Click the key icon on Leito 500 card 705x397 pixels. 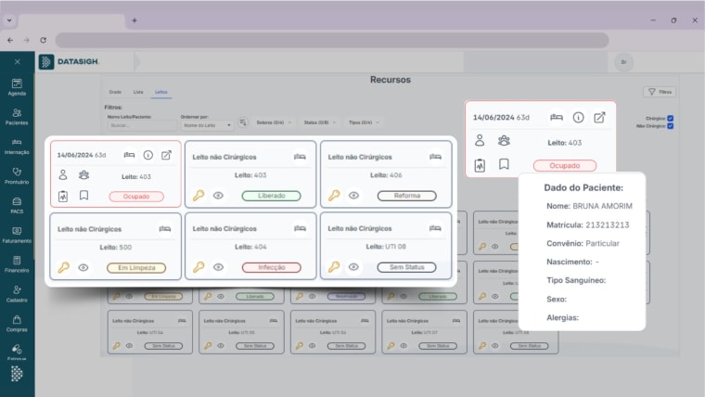pos(63,267)
